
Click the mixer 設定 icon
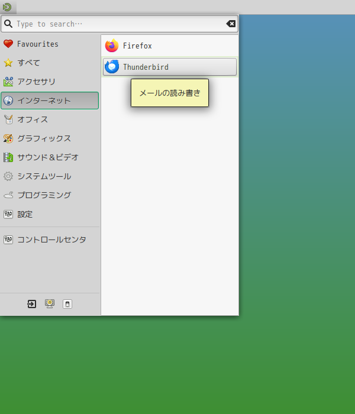coord(8,214)
